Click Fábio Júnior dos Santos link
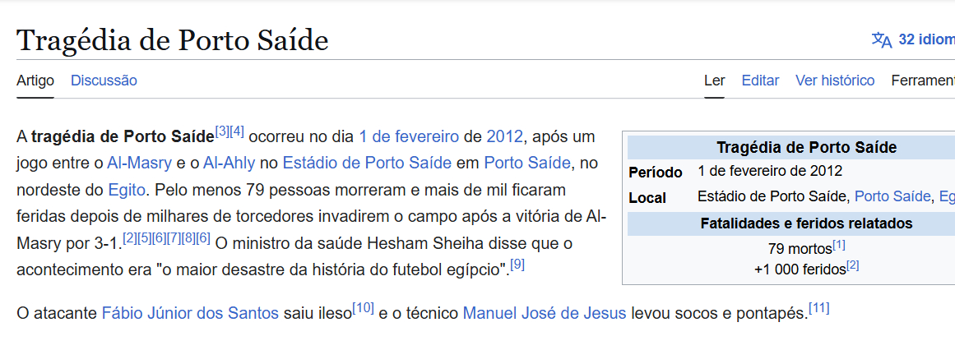This screenshot has height=350, width=955. click(x=189, y=313)
